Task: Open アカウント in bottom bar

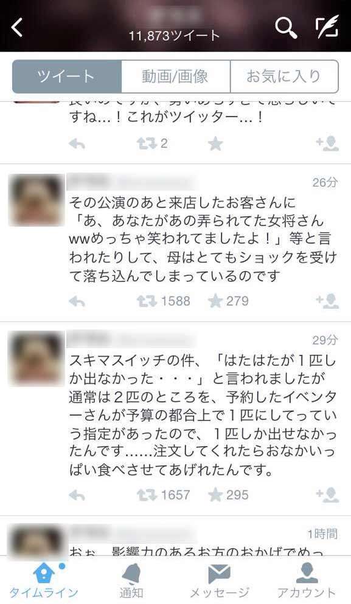Action: (x=307, y=580)
